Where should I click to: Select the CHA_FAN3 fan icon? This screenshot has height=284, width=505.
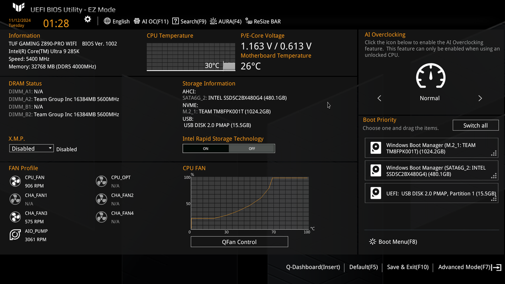click(15, 217)
